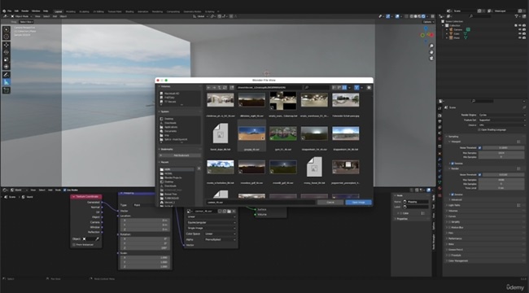529x293 pixels.
Task: Click the zoom magnifier icon in viewport
Action: click(x=431, y=46)
